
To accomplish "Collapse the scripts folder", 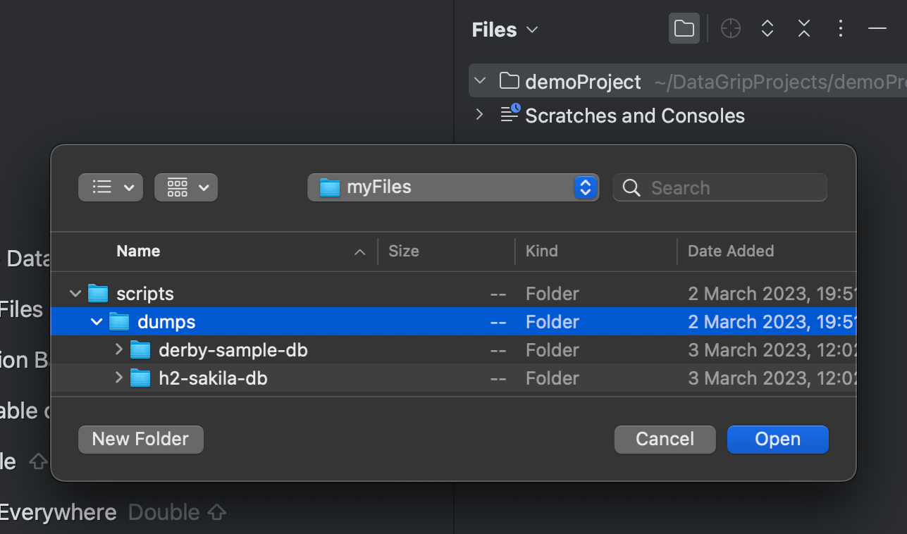I will click(x=75, y=293).
